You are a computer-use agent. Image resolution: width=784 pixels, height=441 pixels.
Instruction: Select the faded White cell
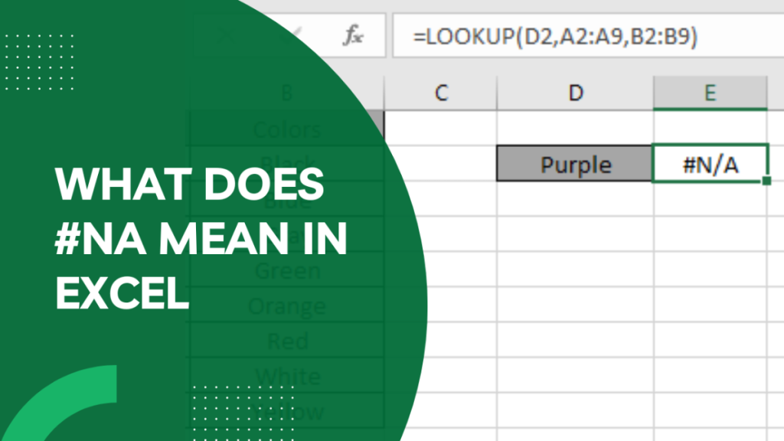point(287,376)
